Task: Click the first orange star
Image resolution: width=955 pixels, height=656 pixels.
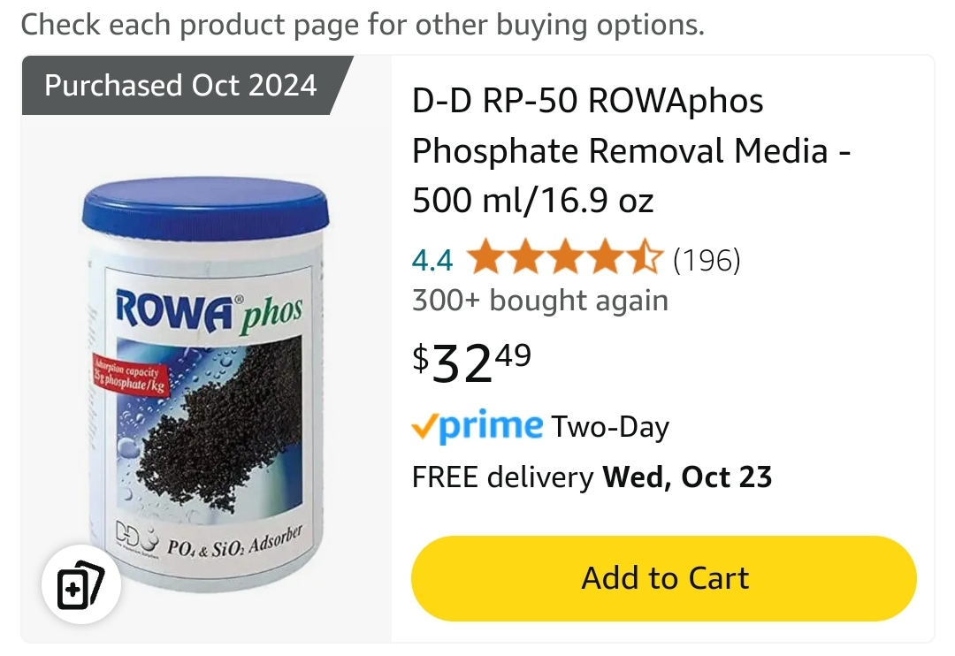Action: click(x=486, y=257)
